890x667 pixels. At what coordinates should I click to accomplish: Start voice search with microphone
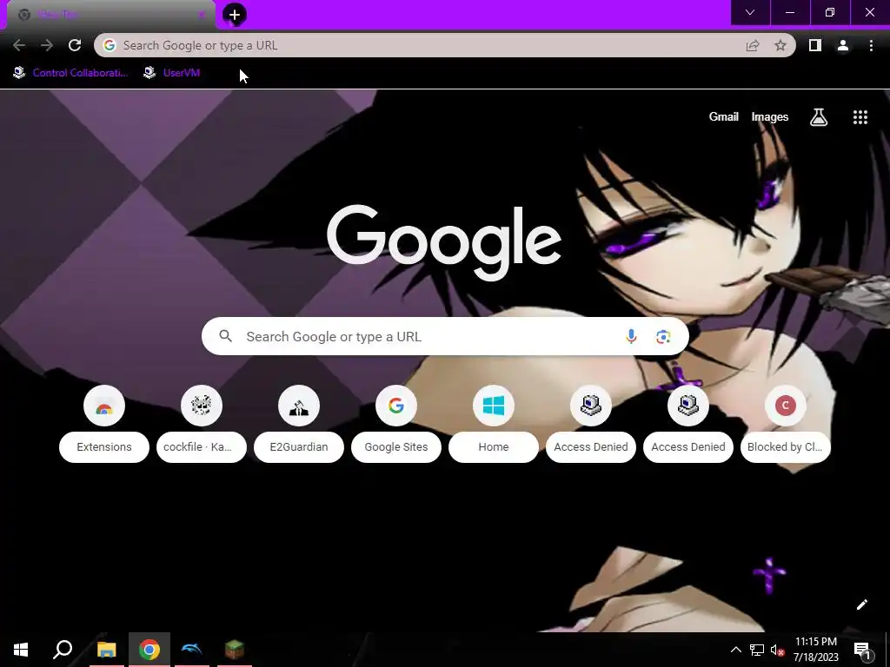coord(631,336)
